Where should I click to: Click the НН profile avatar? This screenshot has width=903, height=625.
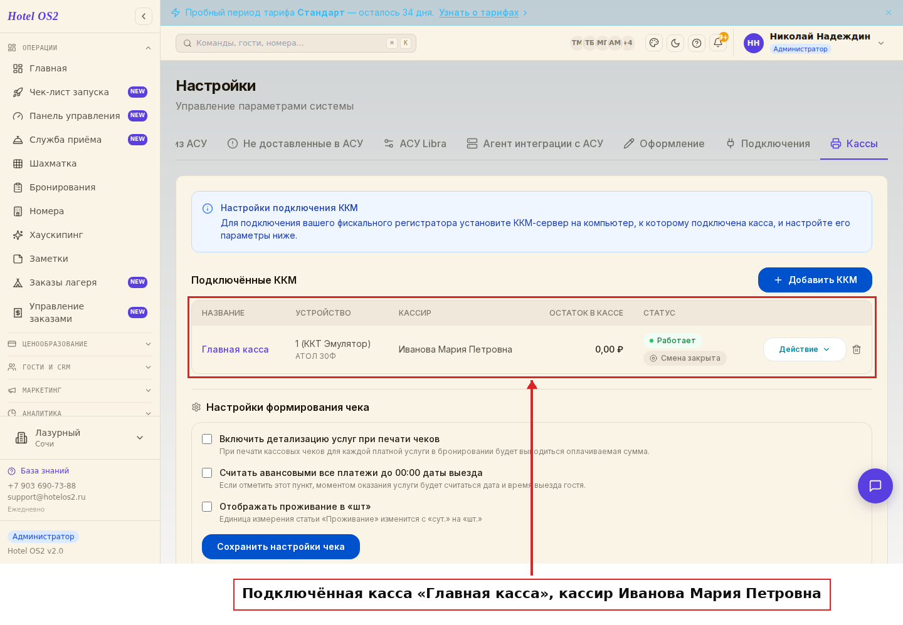754,43
